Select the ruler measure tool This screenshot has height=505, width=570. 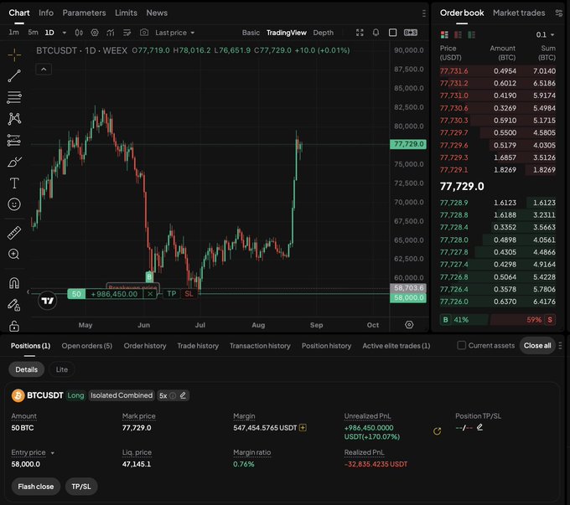coord(14,233)
